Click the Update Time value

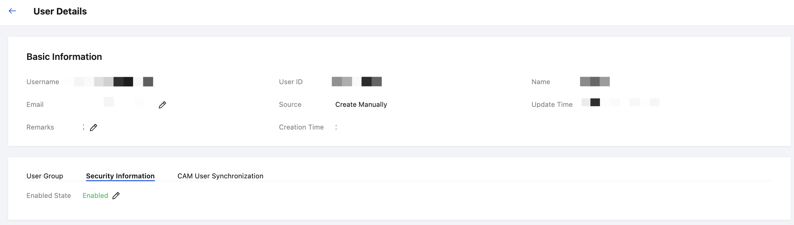click(x=620, y=102)
